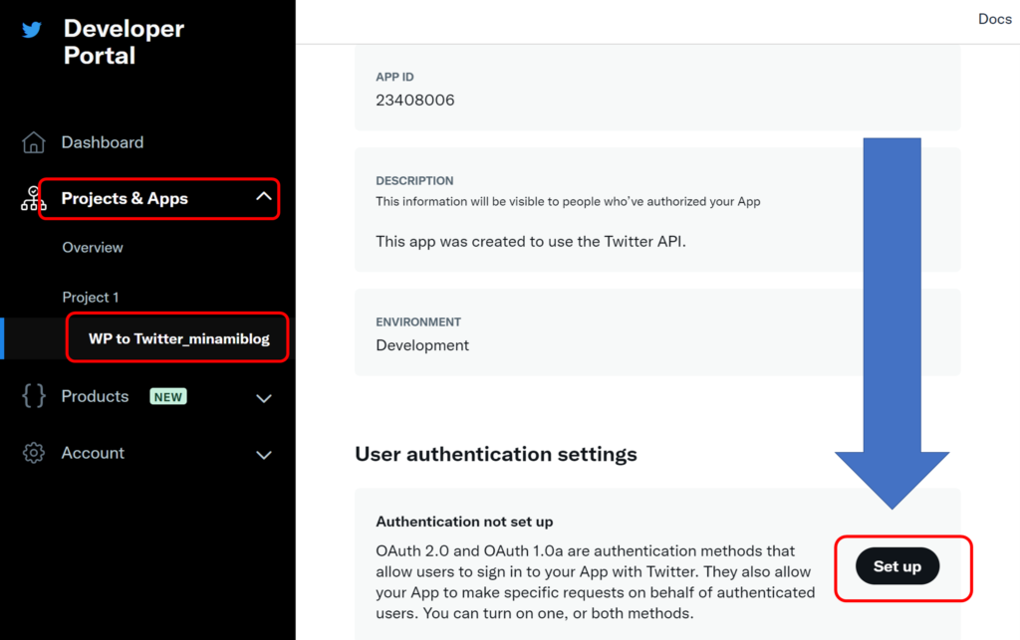Click the Set up authentication button
The width and height of the screenshot is (1020, 640).
897,566
